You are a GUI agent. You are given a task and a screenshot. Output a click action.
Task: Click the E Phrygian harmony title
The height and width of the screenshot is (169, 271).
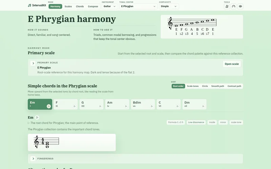(x=72, y=19)
